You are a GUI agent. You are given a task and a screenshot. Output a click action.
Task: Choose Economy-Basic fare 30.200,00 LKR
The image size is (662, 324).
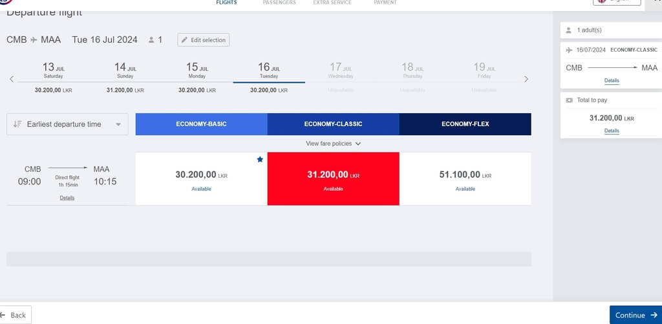[202, 178]
